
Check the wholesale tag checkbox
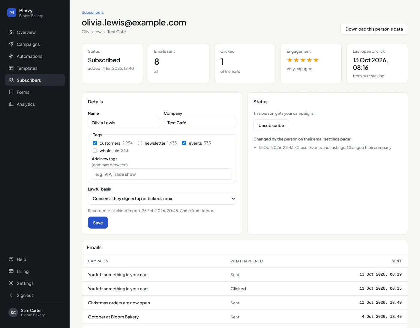95,151
